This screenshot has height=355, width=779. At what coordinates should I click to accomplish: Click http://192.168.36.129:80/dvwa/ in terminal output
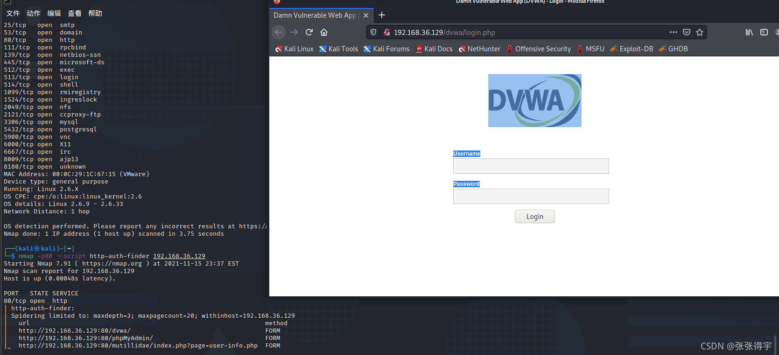[x=75, y=331]
